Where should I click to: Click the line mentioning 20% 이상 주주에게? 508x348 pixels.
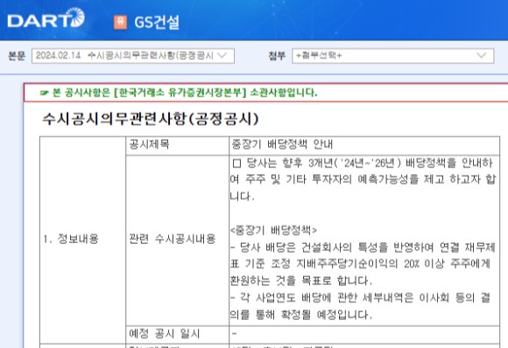360,264
